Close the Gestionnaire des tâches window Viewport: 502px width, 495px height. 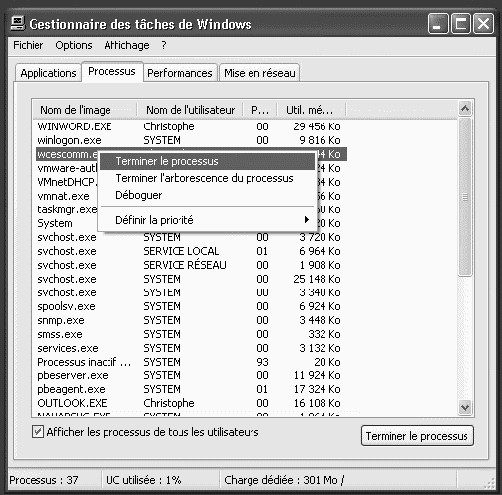pos(483,24)
